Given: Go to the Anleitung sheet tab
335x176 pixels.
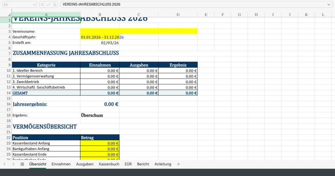Looking at the screenshot, I should coord(163,164).
